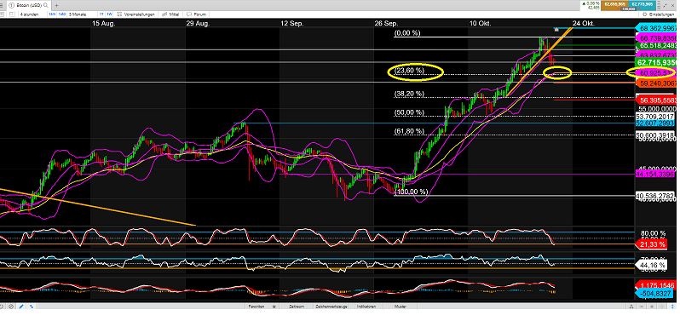The height and width of the screenshot is (321, 680).
Task: Click the (0,00 %) Fibonacci label
Action: 407,33
